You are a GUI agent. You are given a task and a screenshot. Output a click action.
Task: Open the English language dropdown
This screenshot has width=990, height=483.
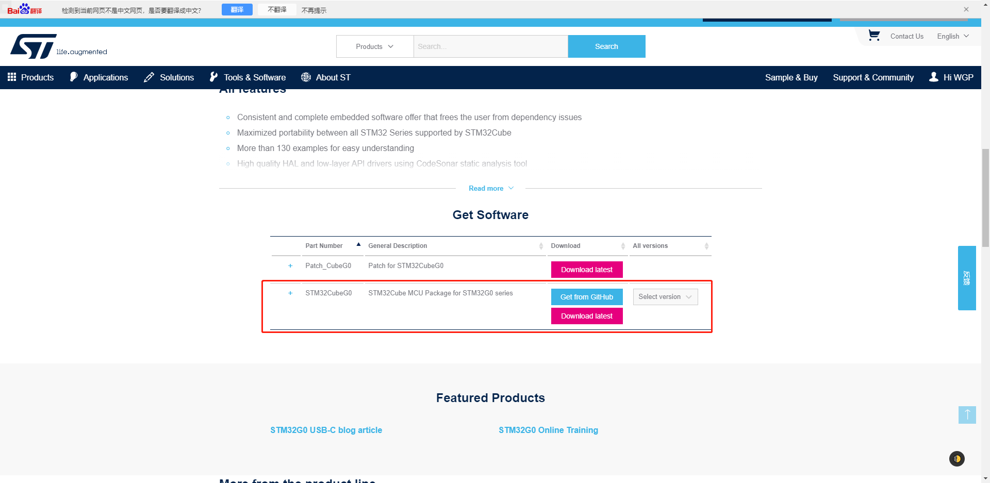pyautogui.click(x=953, y=36)
